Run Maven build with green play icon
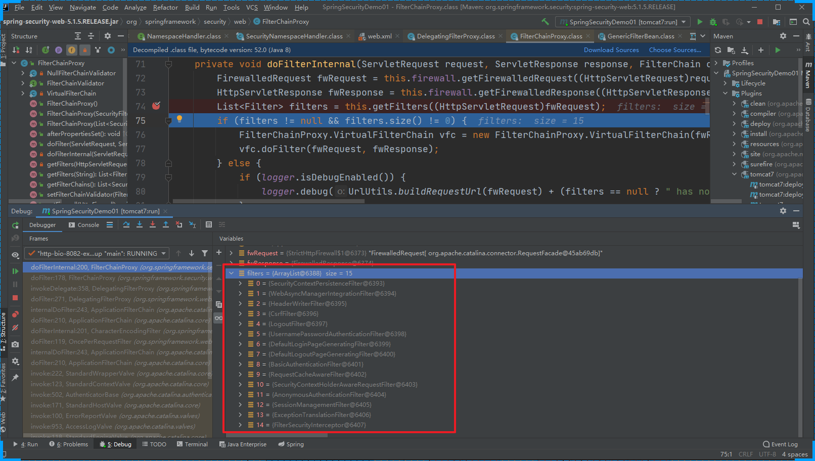This screenshot has width=815, height=461. 778,50
